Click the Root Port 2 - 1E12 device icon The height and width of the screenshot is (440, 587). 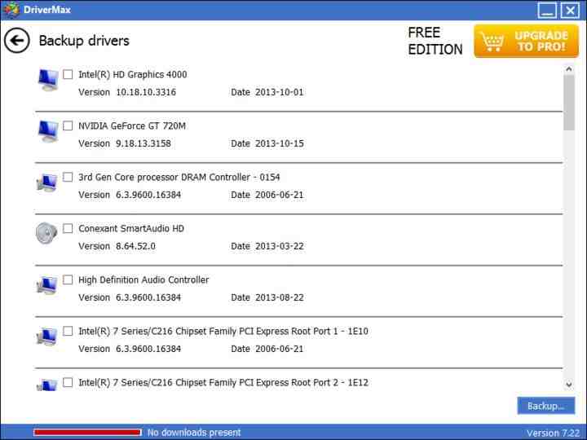(47, 385)
